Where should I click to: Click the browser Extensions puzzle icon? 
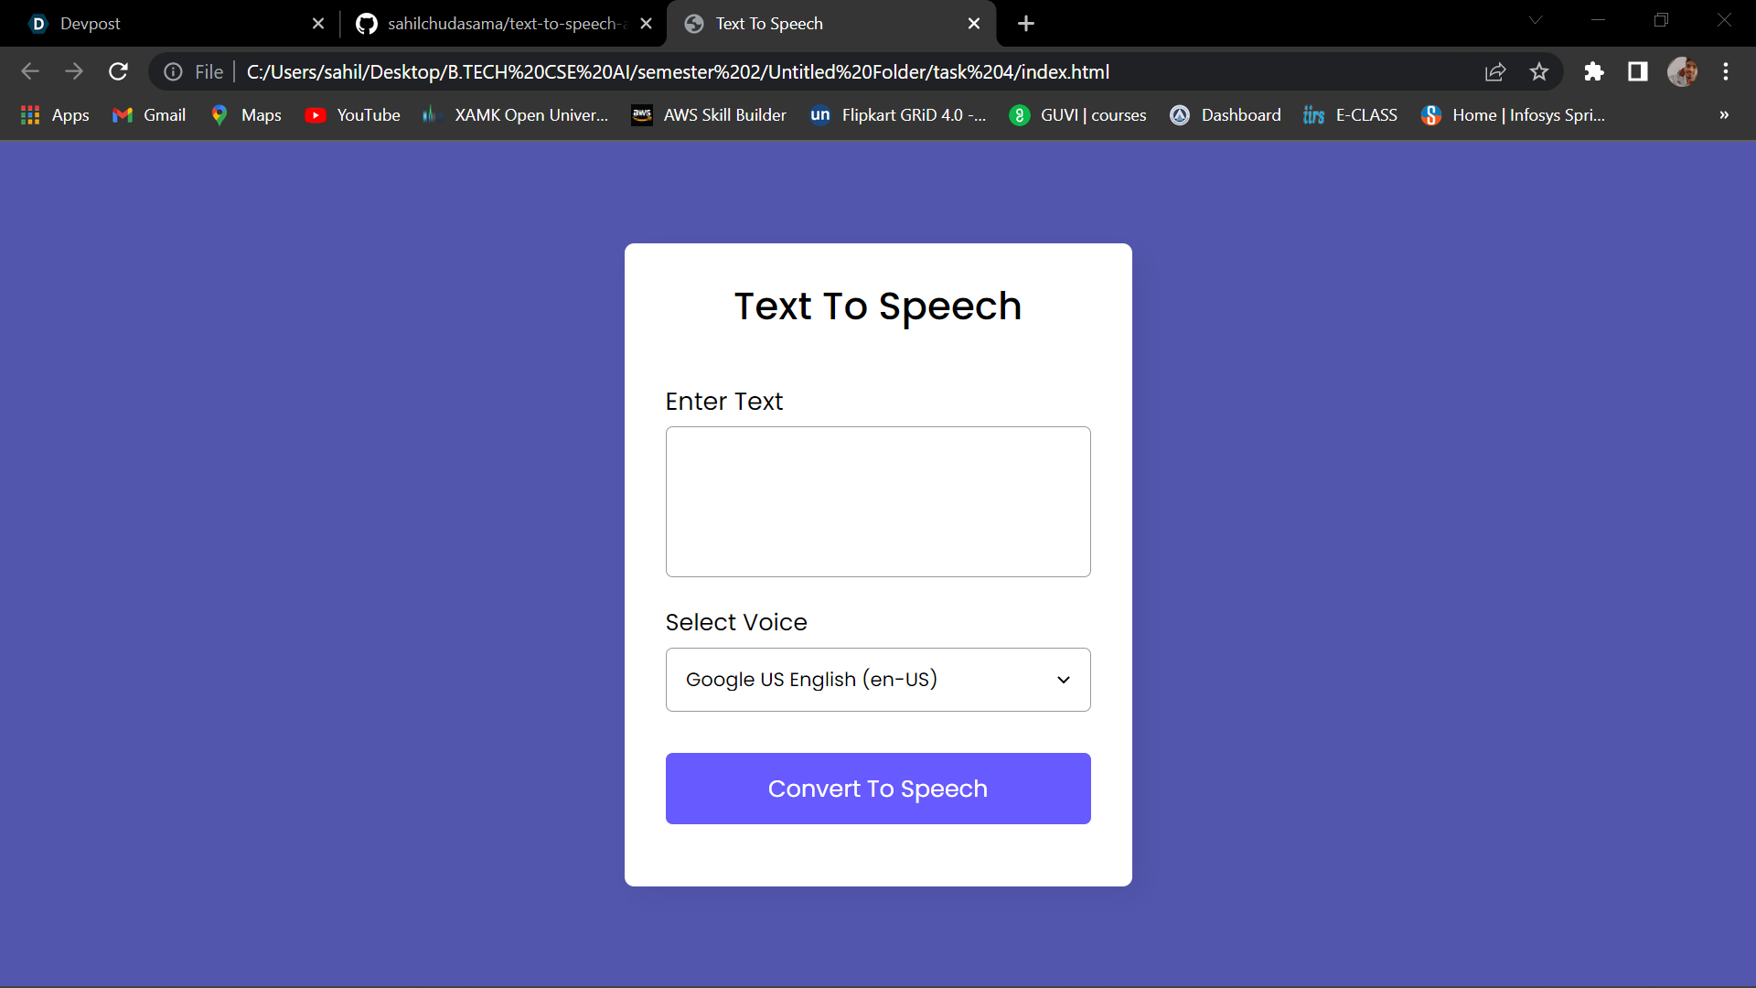point(1594,71)
